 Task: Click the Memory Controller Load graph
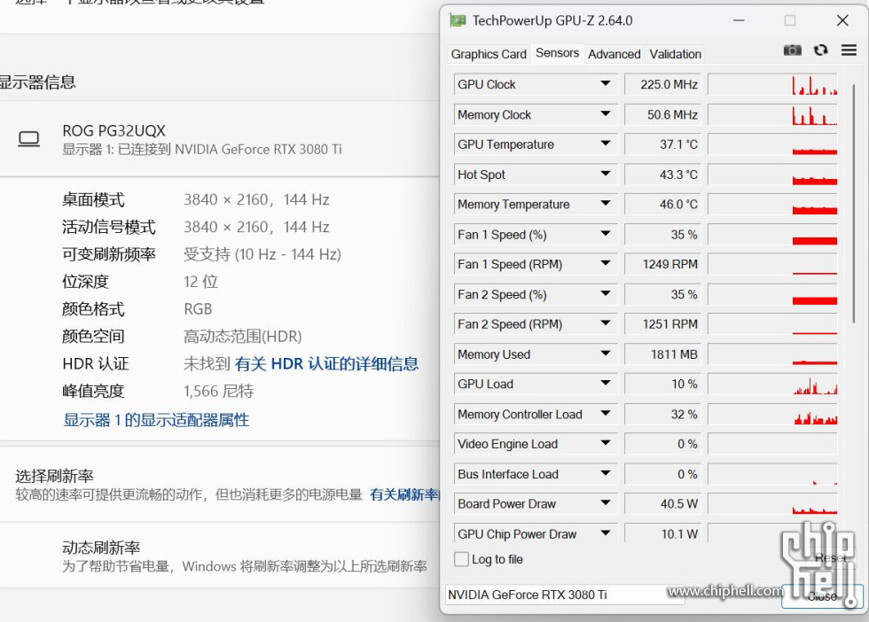pos(772,414)
